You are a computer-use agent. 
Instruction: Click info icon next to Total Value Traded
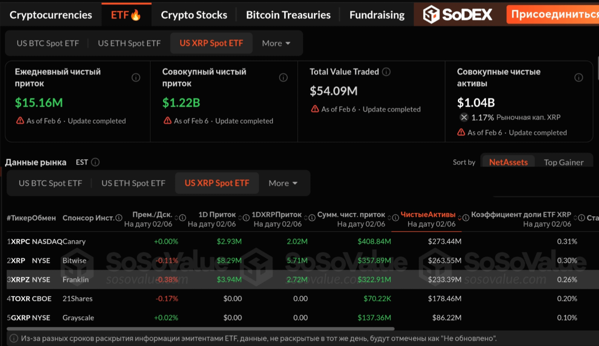coord(386,72)
